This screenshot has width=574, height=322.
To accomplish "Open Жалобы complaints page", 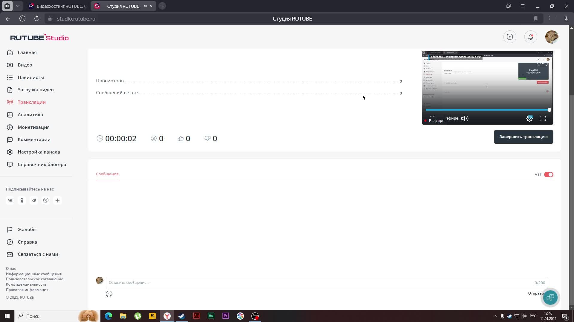I will (27, 230).
